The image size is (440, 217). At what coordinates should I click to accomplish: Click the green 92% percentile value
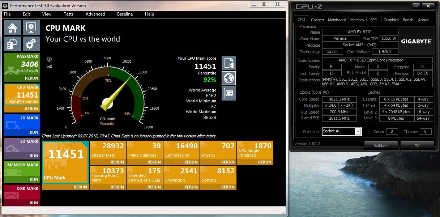210,80
